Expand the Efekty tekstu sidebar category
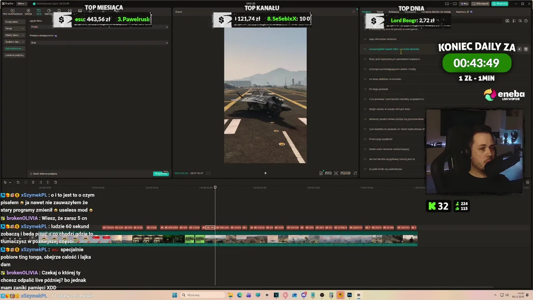533x300 pixels. click(14, 35)
